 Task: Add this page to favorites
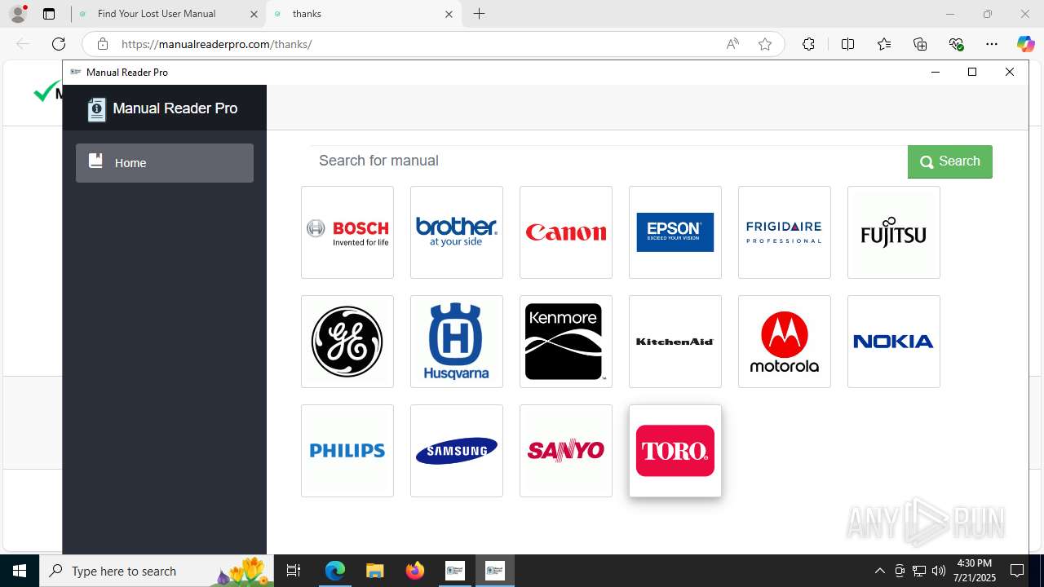tap(765, 44)
